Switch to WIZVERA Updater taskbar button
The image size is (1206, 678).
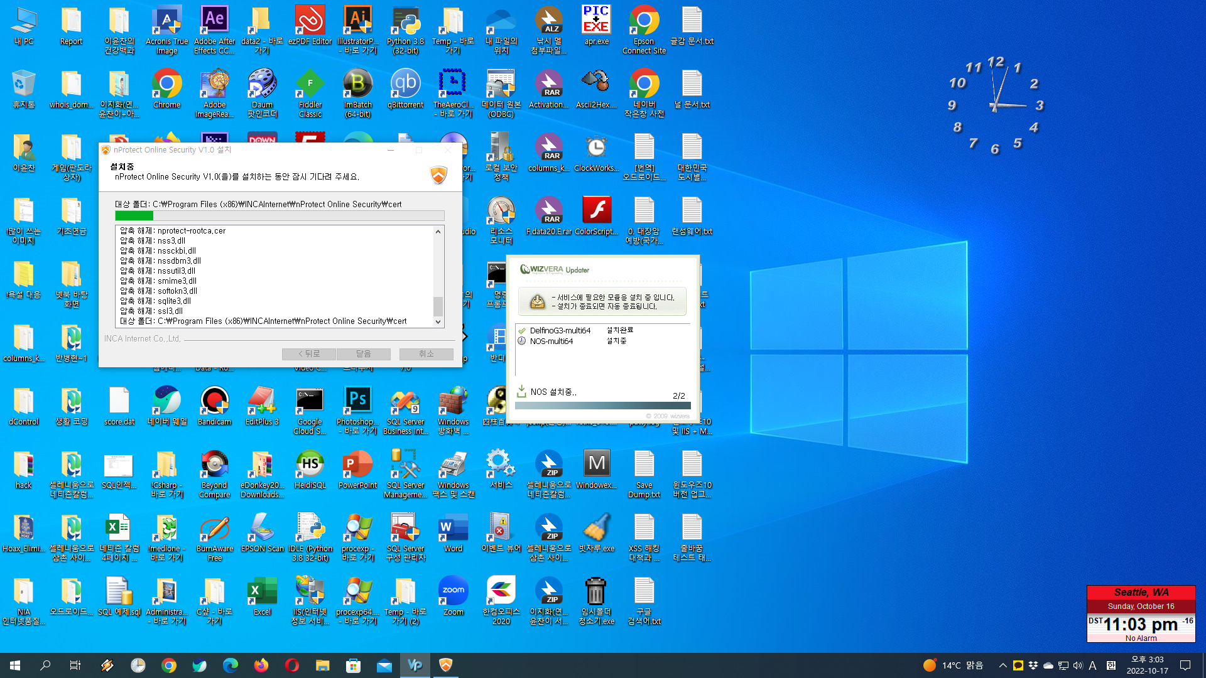pos(415,665)
